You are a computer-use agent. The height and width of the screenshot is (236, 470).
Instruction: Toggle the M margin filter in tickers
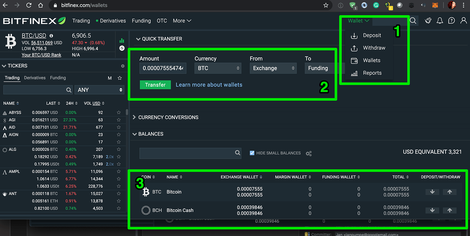pyautogui.click(x=110, y=78)
